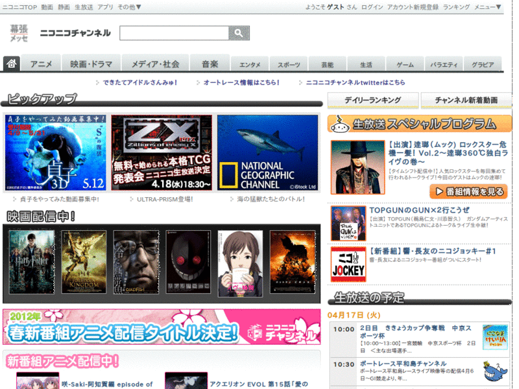This screenshot has height=389, width=519.
Task: Click the 生放送スペシャルプログラム mascot banner
Action: click(x=420, y=124)
